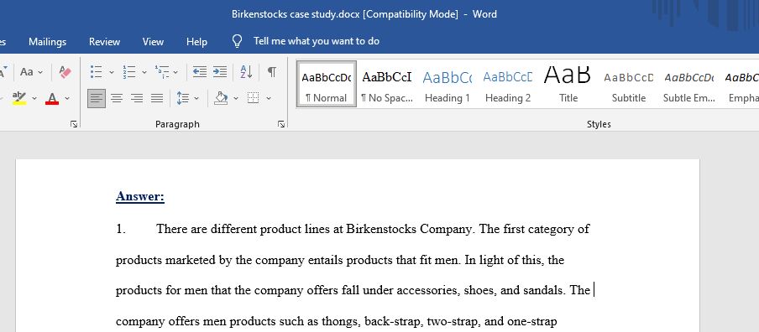Viewport: 759px width, 332px height.
Task: Click Clear All Formatting eraser icon
Action: 65,72
